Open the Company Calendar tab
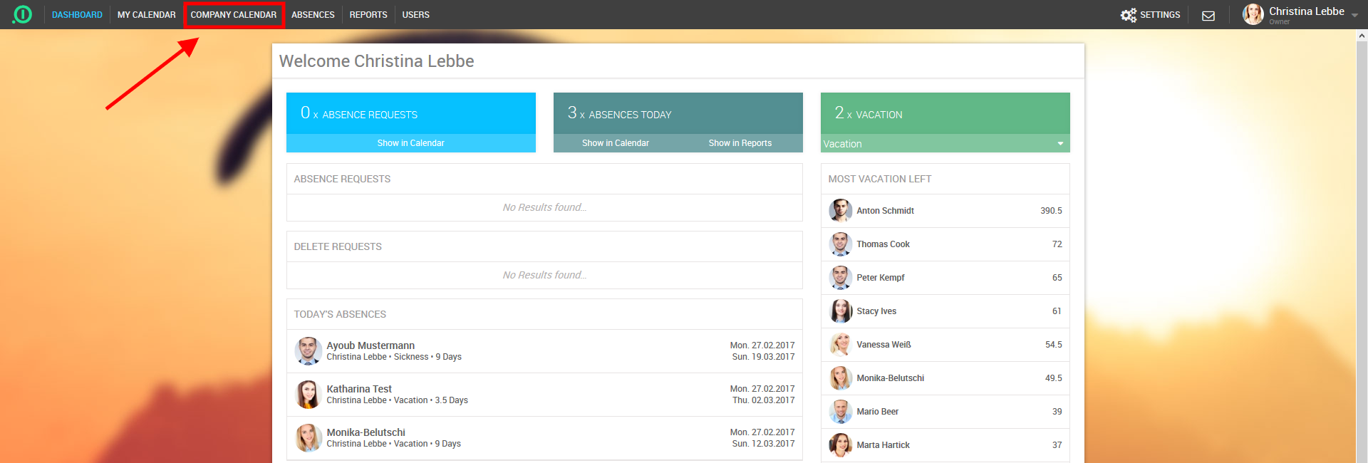The height and width of the screenshot is (463, 1368). click(x=234, y=15)
